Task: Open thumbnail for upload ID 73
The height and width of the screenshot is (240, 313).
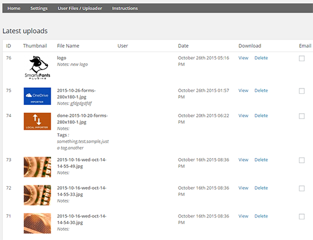Action: 37,167
